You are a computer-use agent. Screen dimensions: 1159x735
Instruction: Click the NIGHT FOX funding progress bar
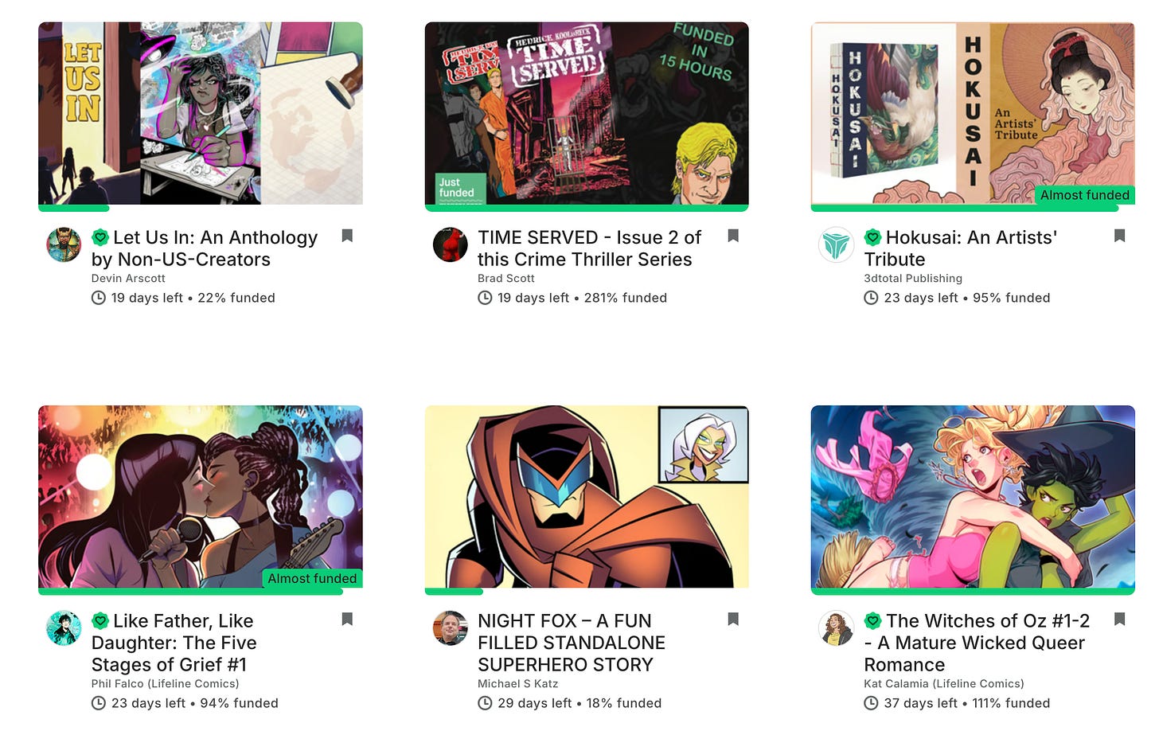click(587, 592)
